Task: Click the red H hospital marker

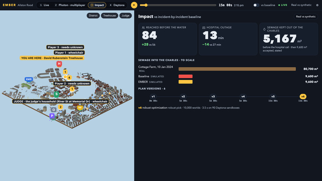Action: (x=59, y=64)
